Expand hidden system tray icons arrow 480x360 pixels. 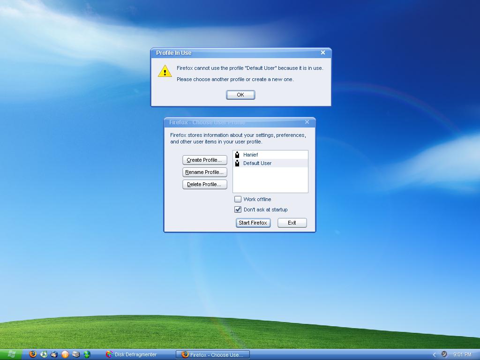pos(434,354)
